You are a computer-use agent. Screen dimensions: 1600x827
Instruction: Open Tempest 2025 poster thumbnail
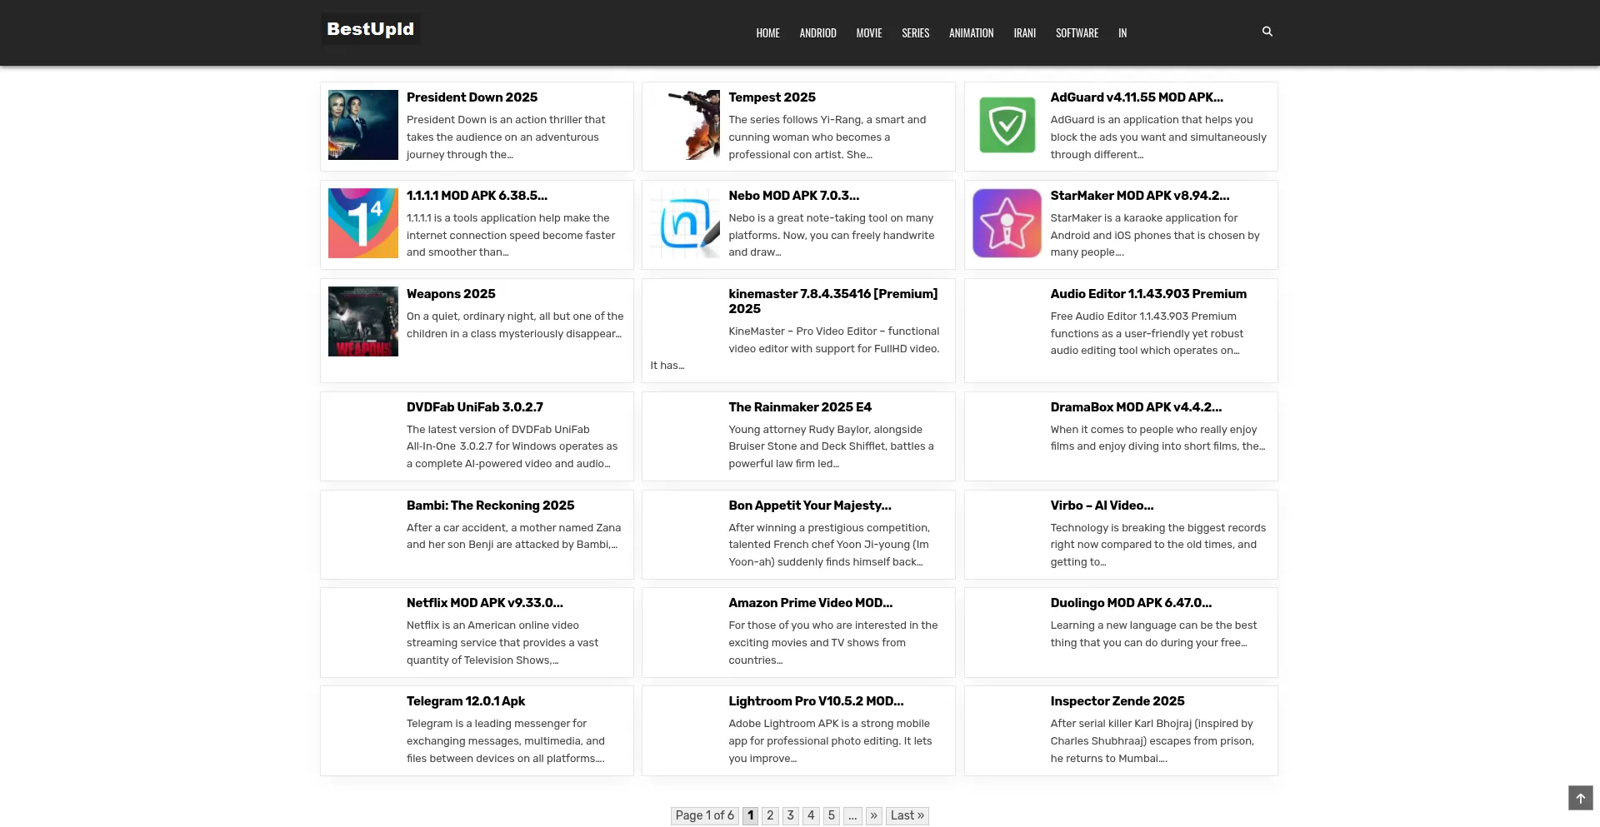[685, 125]
